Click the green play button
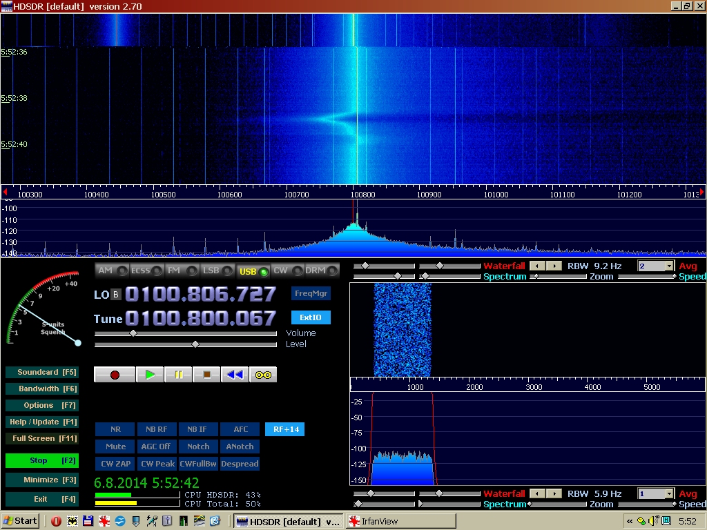Viewport: 707px width, 530px height. [150, 375]
